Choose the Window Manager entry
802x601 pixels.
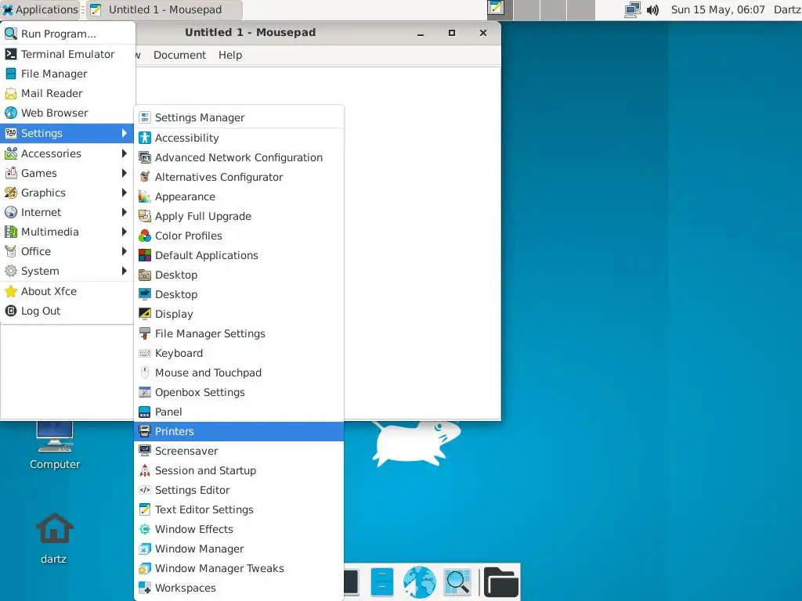pos(239,549)
